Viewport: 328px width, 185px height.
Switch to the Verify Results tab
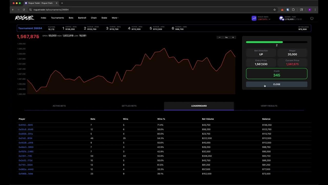(x=269, y=106)
